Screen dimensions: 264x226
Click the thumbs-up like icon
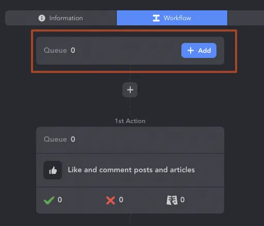tap(53, 170)
